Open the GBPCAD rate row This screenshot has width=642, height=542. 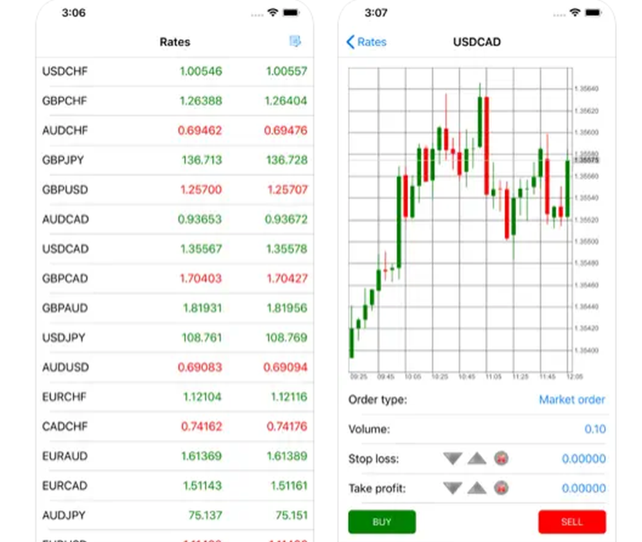(175, 278)
